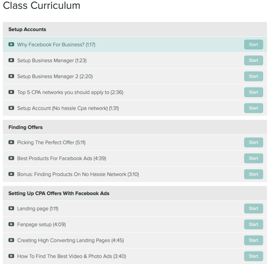
Task: Click video icon beside Why Facebook For Business
Action: [x=11, y=44]
